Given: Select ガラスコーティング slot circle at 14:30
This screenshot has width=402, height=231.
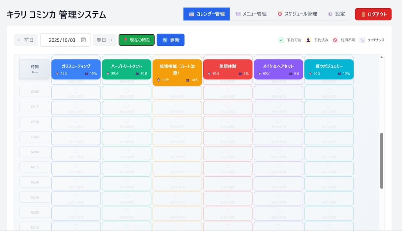Looking at the screenshot, I should pos(76,181).
